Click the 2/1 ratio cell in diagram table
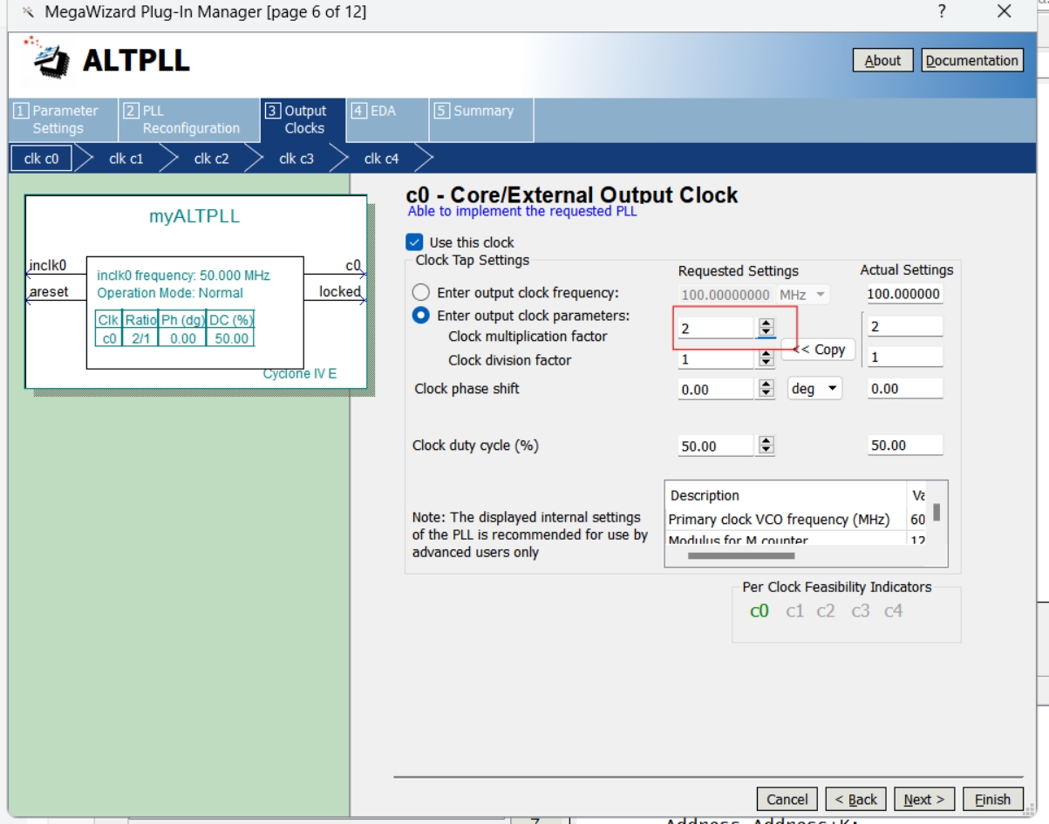The height and width of the screenshot is (824, 1049). click(140, 338)
